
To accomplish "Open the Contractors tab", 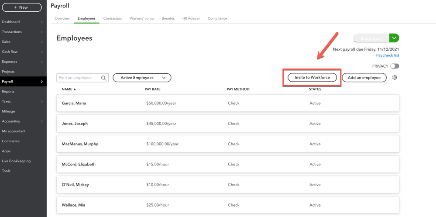I will (113, 18).
